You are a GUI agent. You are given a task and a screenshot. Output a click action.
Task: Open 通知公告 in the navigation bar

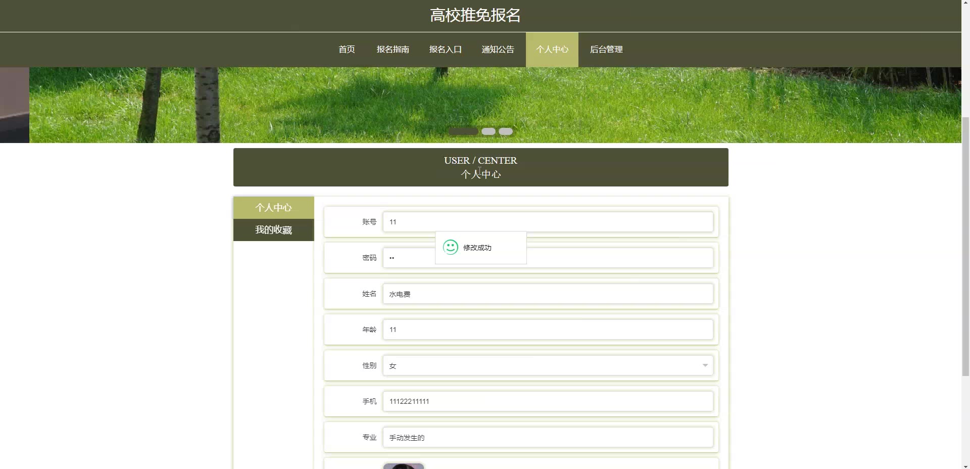pyautogui.click(x=498, y=50)
